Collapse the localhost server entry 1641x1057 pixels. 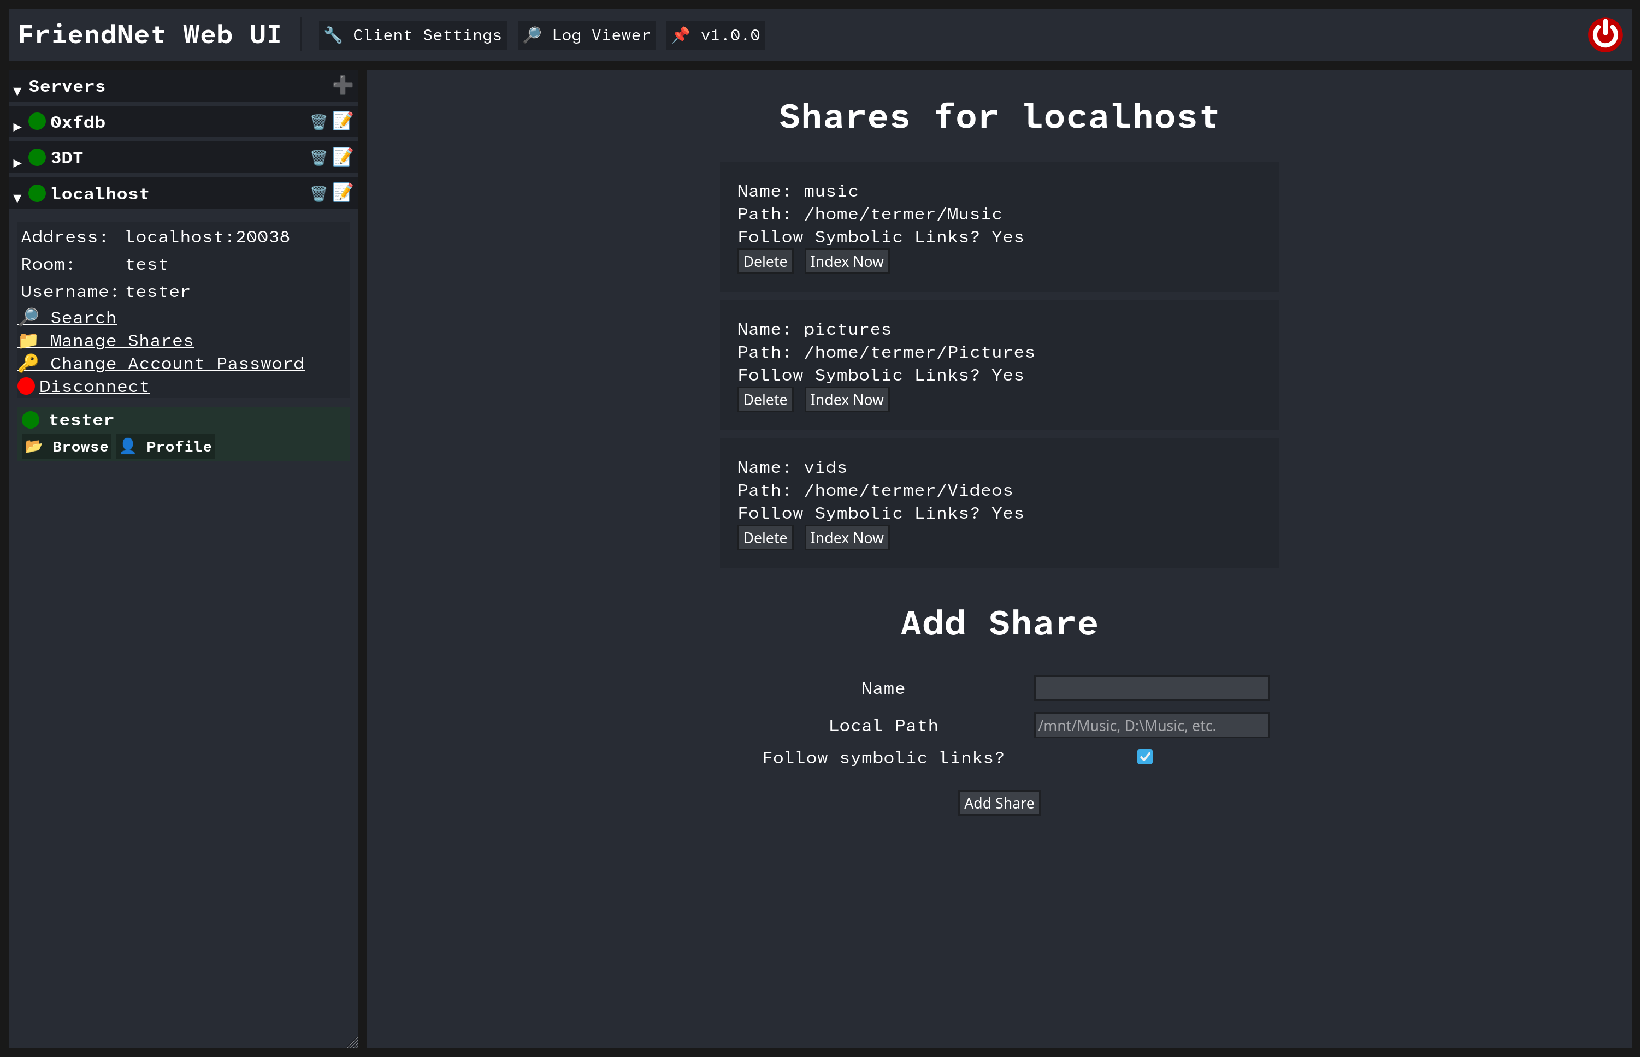(x=16, y=197)
